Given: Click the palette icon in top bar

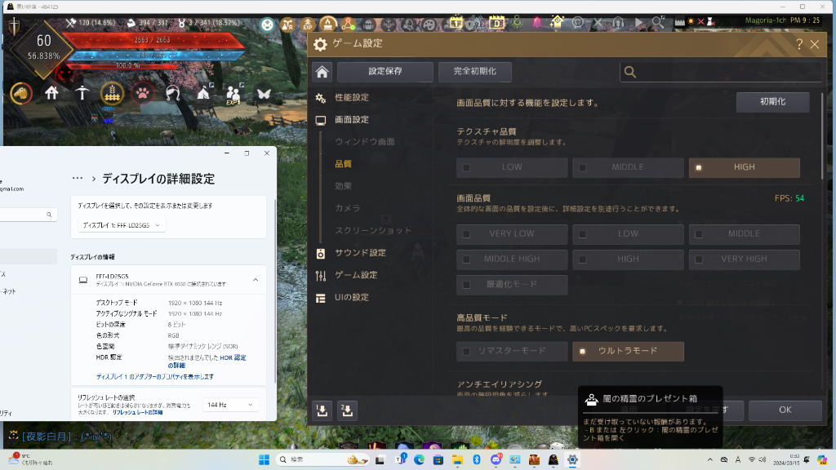Looking at the screenshot, I should point(429,24).
